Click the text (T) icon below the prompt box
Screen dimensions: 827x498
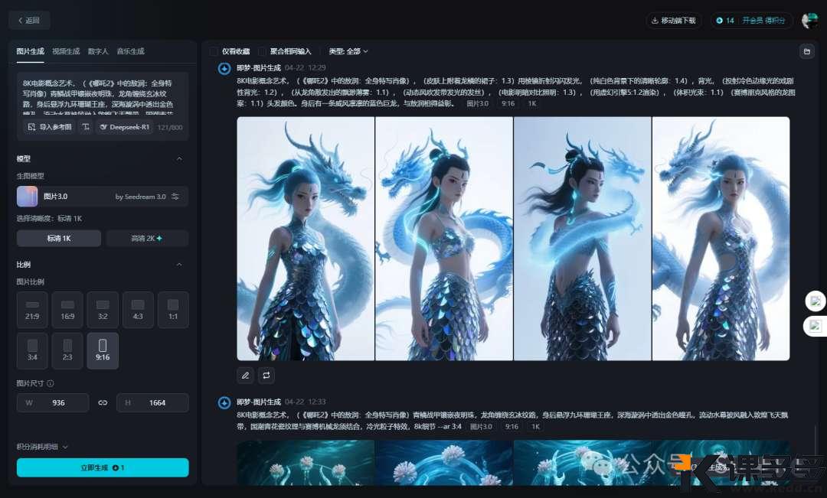point(85,127)
